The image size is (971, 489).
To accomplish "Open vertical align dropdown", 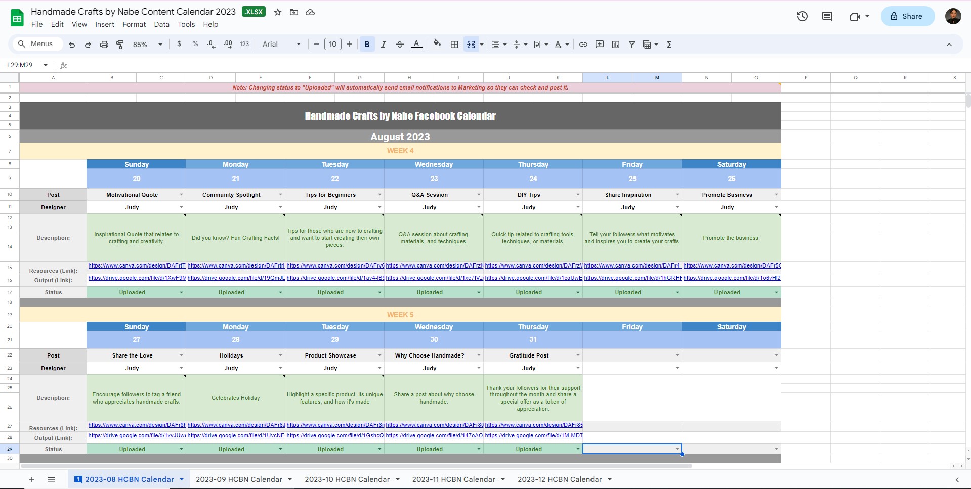I will tap(520, 45).
